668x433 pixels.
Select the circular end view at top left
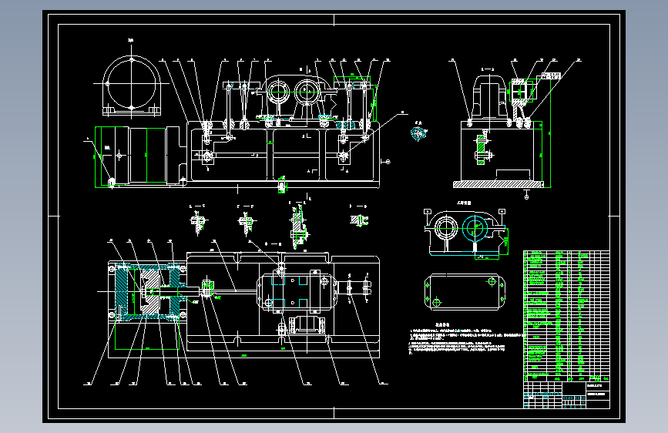[x=132, y=86]
